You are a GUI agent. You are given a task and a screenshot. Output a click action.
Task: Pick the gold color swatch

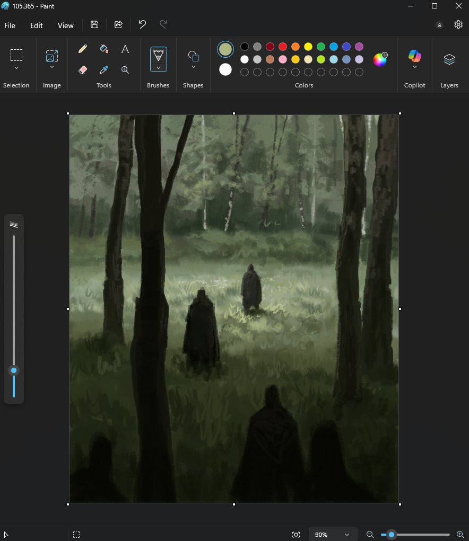[296, 59]
